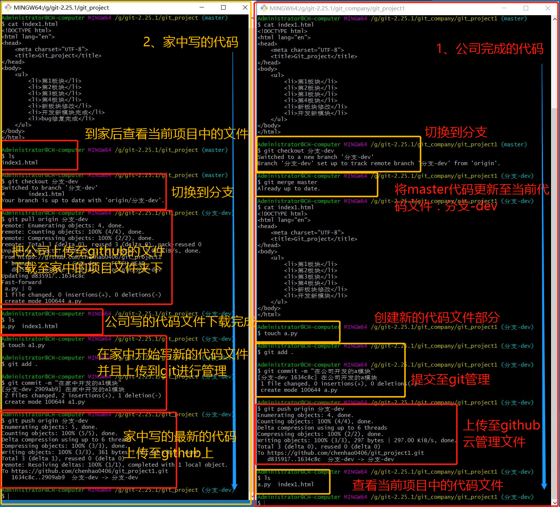This screenshot has width=560, height=507.
Task: Click 'Compressing objects: 100% (2/2), done.' in git_company window
Action: coord(320,434)
